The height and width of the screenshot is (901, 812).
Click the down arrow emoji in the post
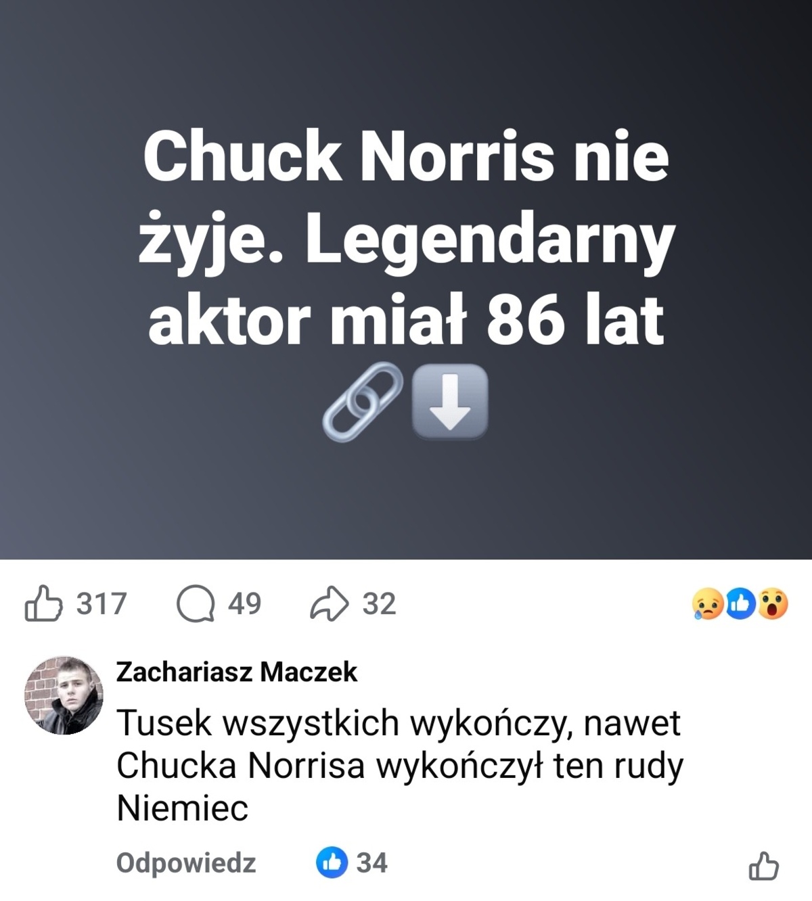pyautogui.click(x=450, y=402)
